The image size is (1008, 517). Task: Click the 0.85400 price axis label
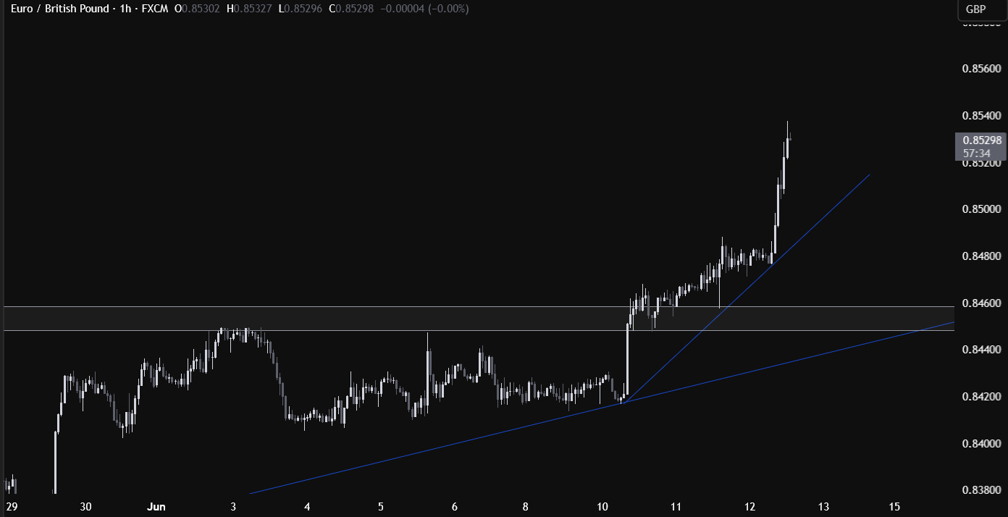(x=981, y=116)
